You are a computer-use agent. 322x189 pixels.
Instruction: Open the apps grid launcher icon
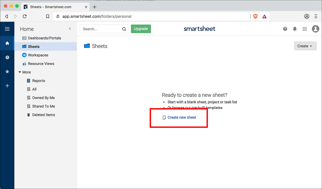305,29
